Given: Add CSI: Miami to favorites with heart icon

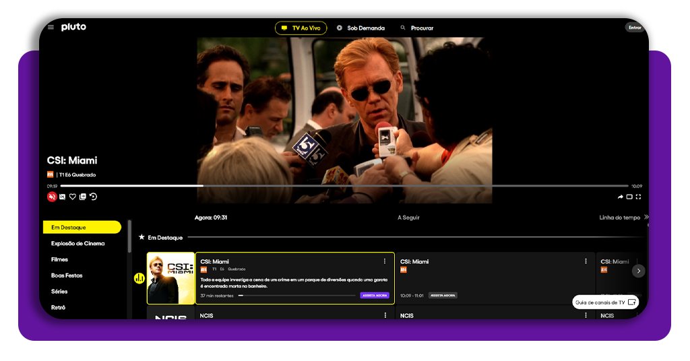Looking at the screenshot, I should 73,197.
